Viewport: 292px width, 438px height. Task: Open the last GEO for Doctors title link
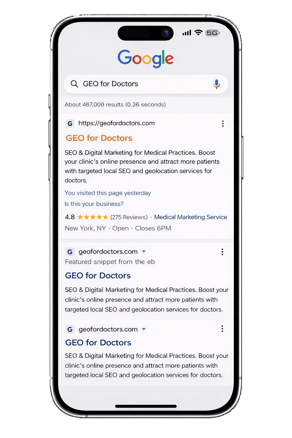click(x=98, y=342)
